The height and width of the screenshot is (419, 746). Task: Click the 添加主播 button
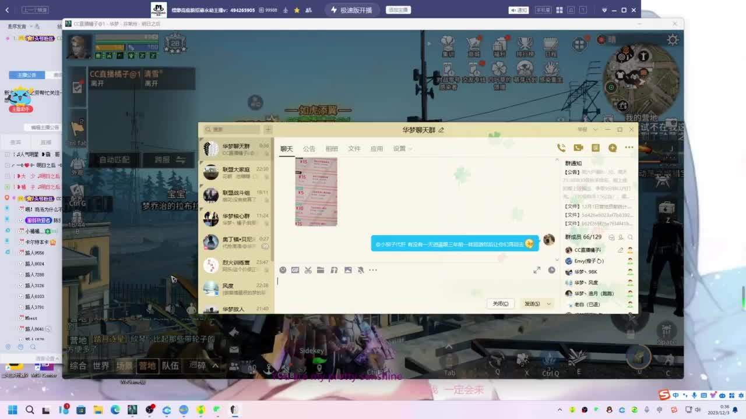[x=399, y=10]
